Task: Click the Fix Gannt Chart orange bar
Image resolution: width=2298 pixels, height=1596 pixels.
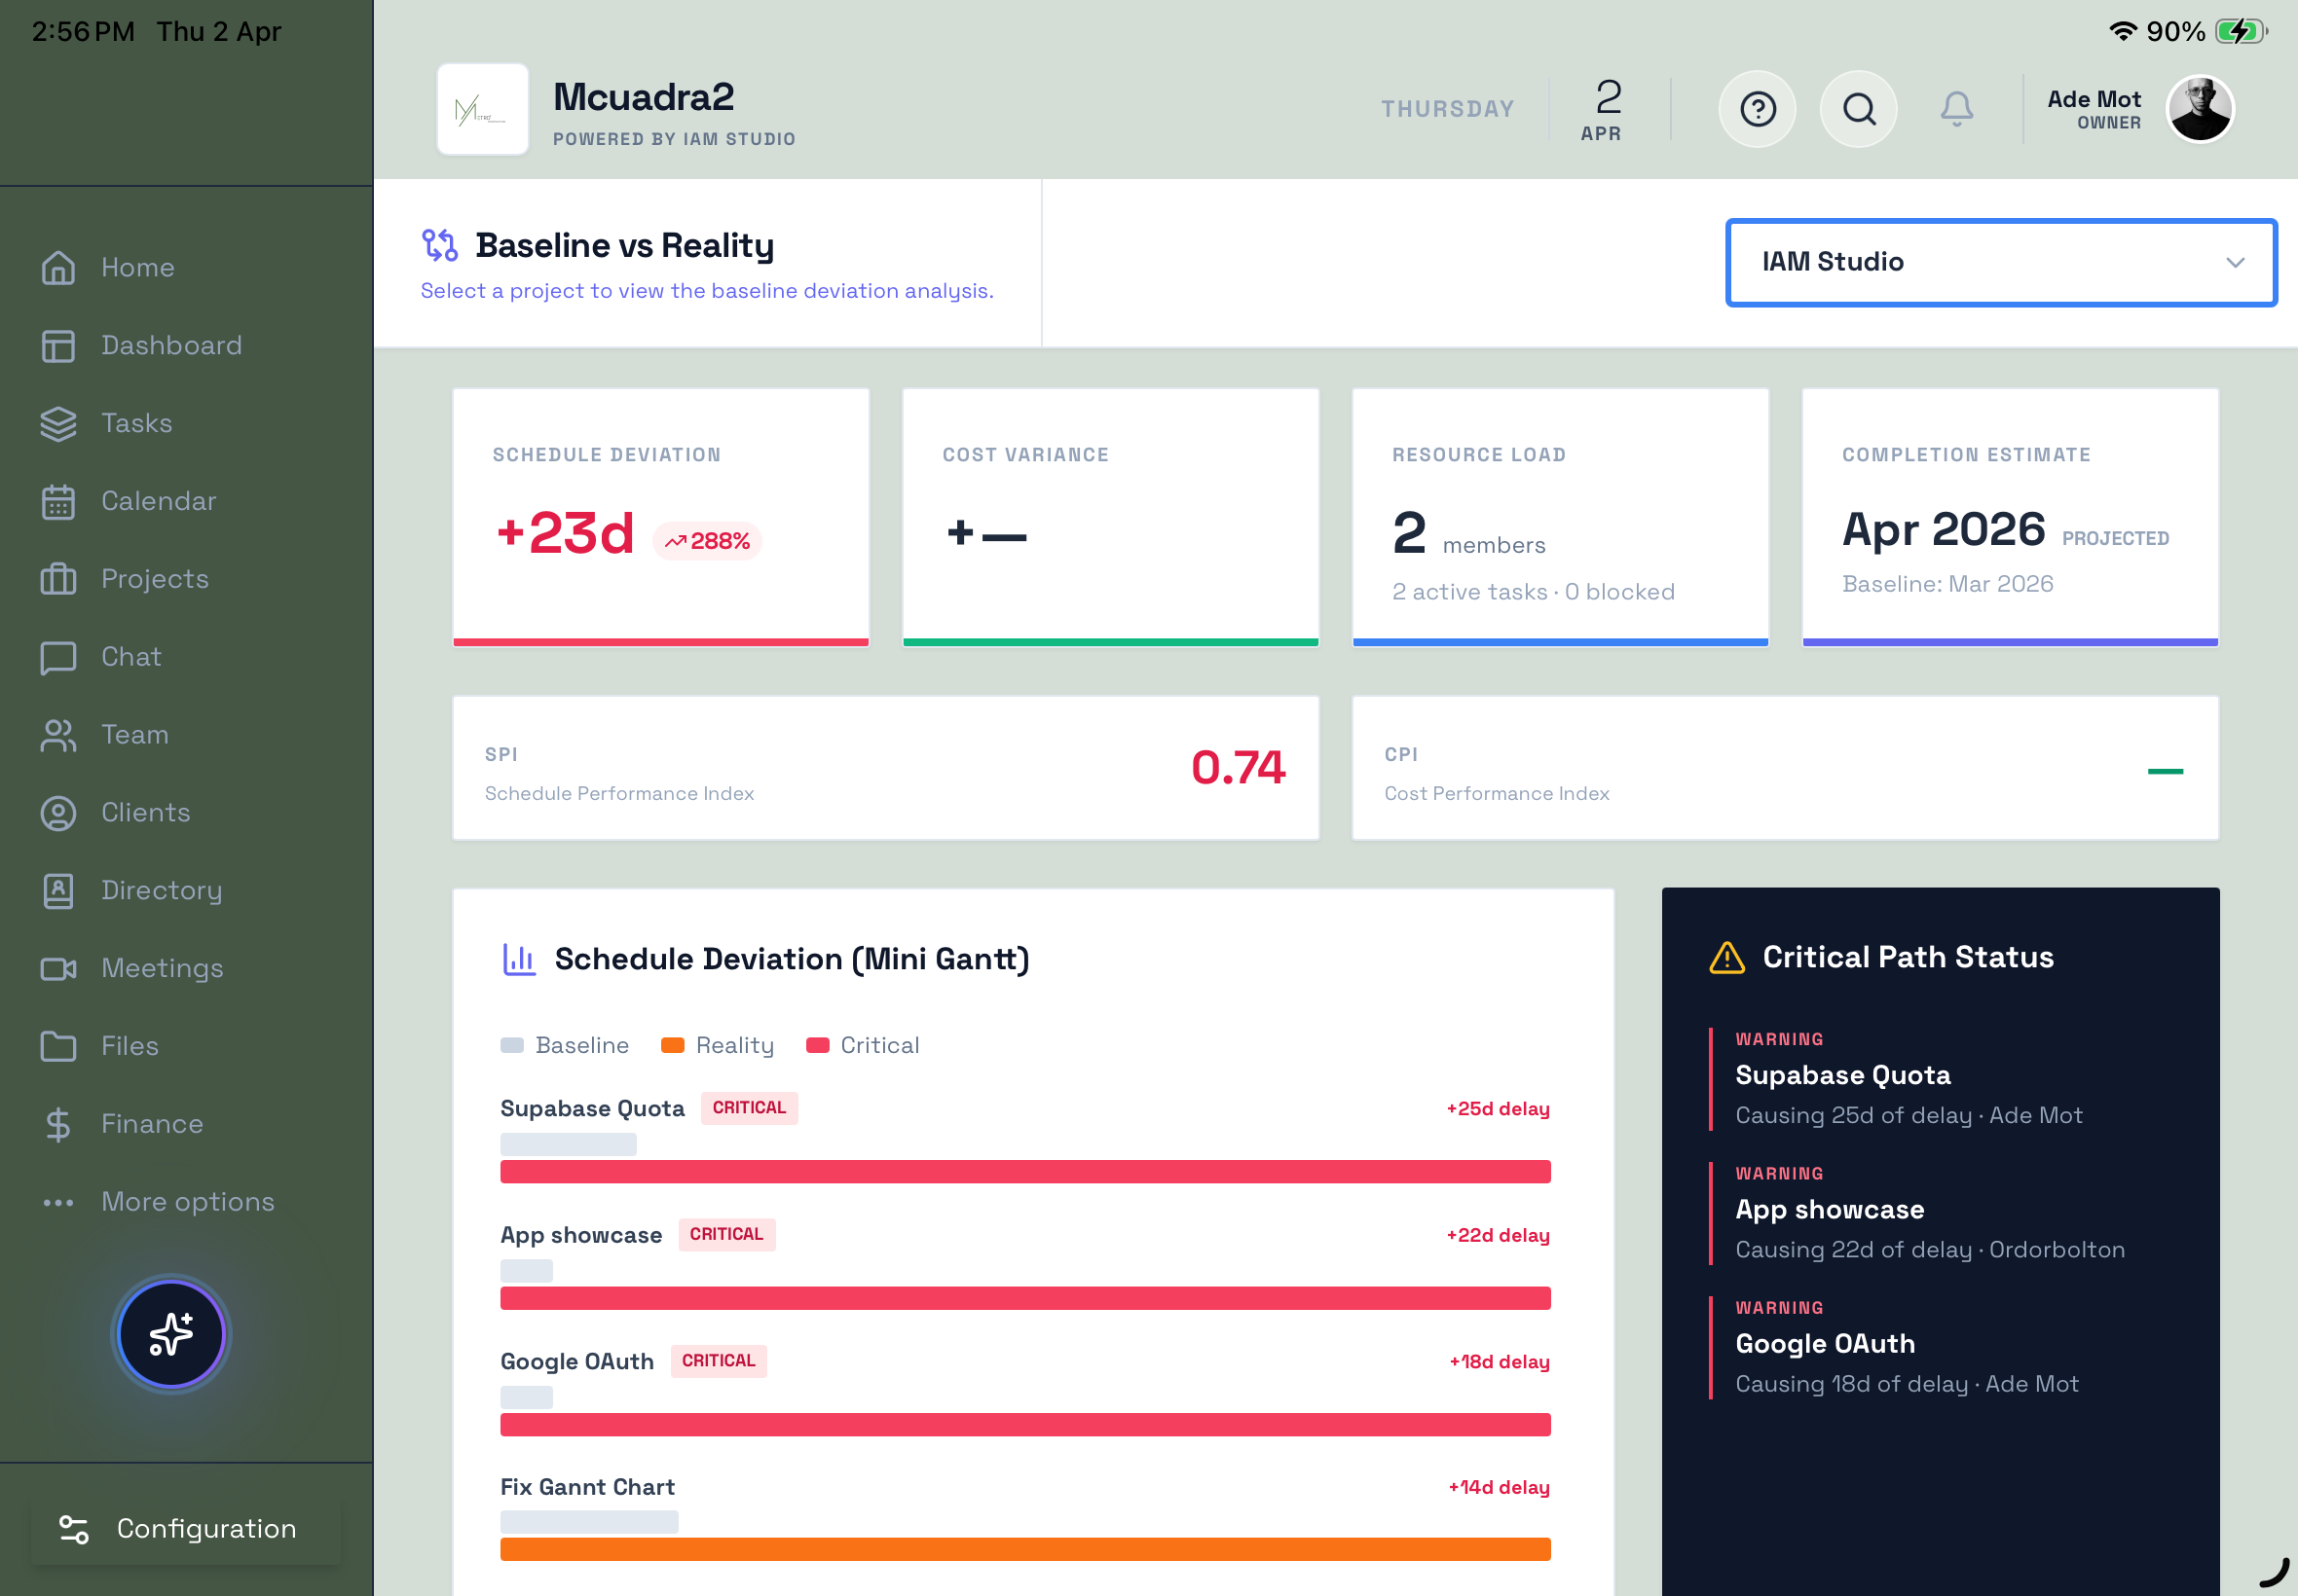Action: (x=1024, y=1549)
